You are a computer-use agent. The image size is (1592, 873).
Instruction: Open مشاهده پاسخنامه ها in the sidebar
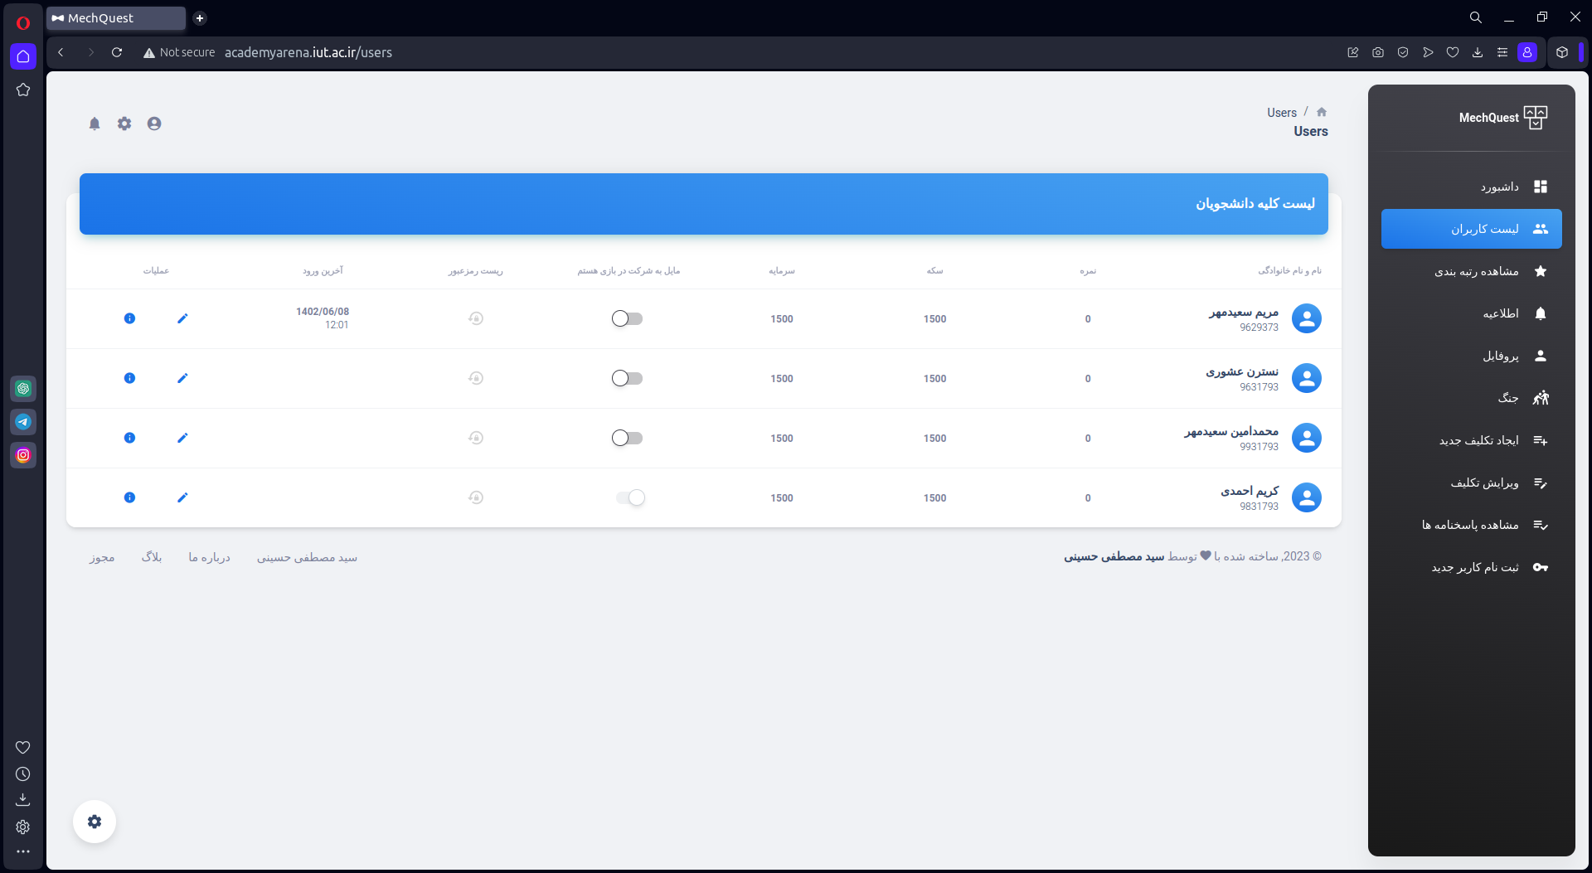click(x=1472, y=525)
